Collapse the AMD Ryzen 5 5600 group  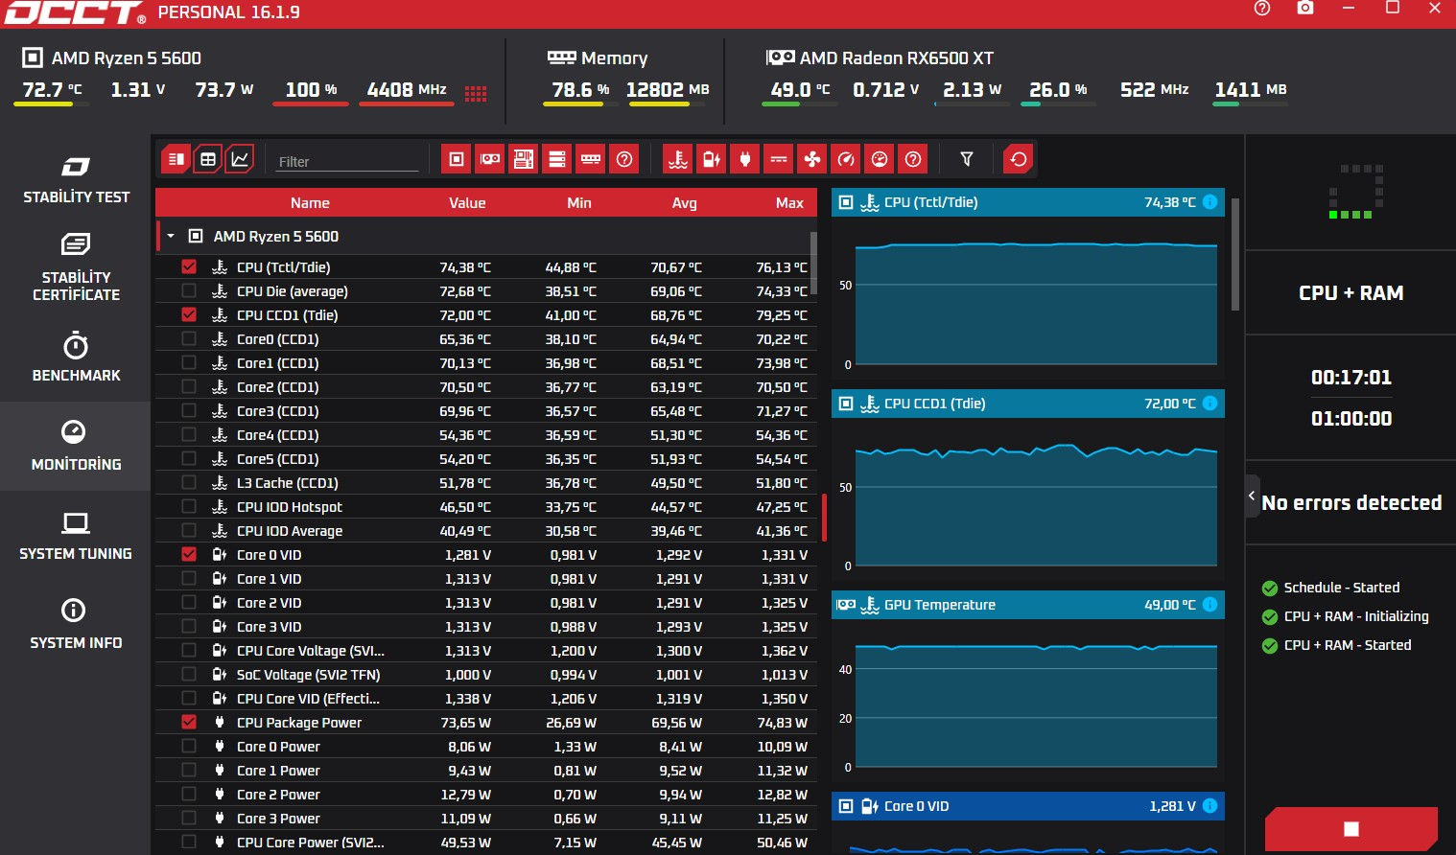tap(171, 236)
